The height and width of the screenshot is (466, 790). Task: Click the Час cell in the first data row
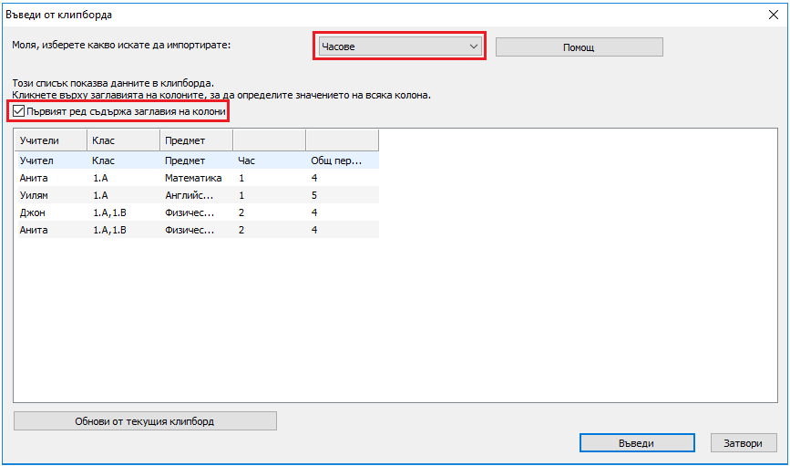(x=241, y=178)
